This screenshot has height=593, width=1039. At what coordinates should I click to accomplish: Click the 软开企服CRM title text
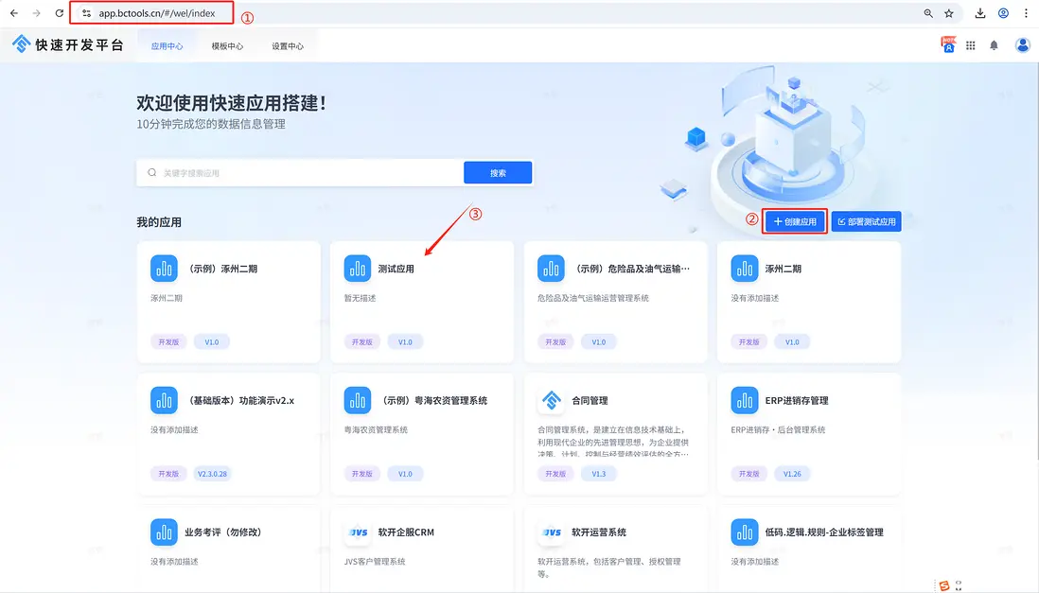pos(406,532)
